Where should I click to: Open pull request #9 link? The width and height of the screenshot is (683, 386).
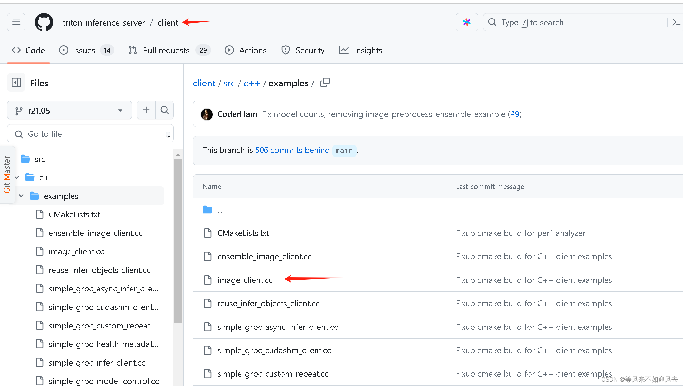click(x=515, y=114)
